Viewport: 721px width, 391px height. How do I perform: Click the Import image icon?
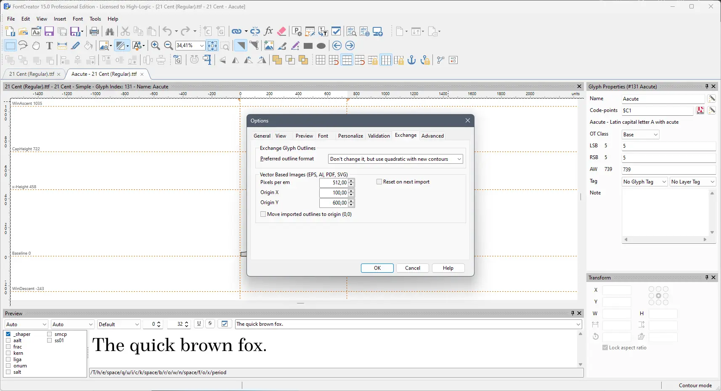(x=269, y=46)
